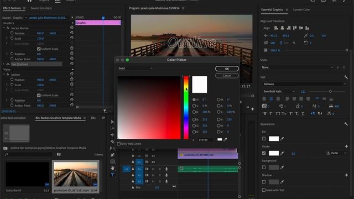Switch to Bin: Motion Graphics Template Media tab
Image resolution: width=354 pixels, height=199 pixels.
click(x=58, y=118)
